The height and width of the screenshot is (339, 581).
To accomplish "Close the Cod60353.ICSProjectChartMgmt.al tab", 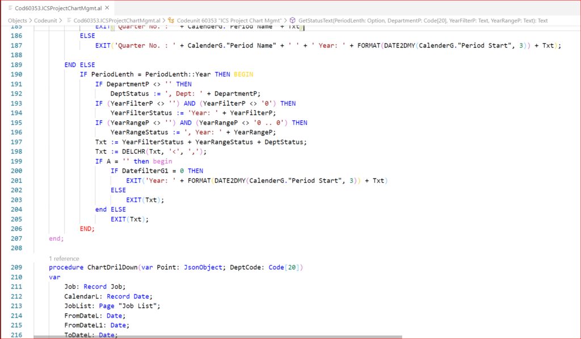I will (107, 8).
